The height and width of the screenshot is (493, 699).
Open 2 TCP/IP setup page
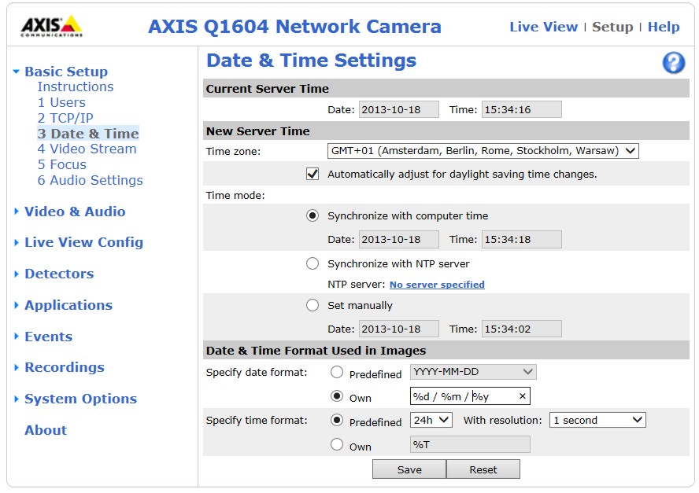pos(65,118)
